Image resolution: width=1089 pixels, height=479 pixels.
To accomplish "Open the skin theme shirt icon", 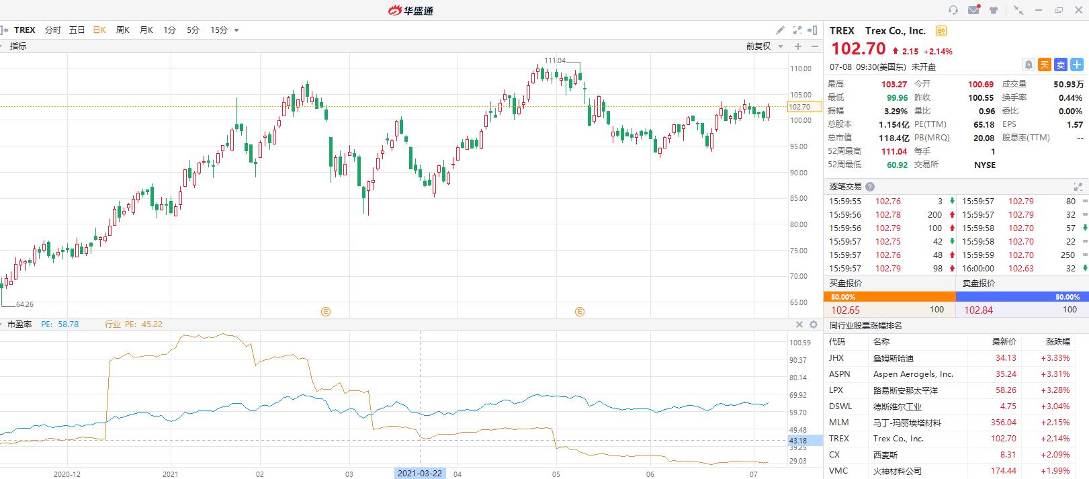I will pyautogui.click(x=994, y=10).
